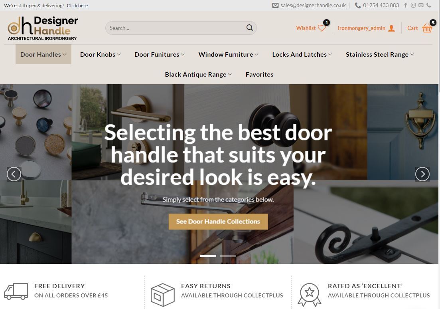Select the second slider pagination dot
Viewport: 440px width, 309px height.
(228, 256)
